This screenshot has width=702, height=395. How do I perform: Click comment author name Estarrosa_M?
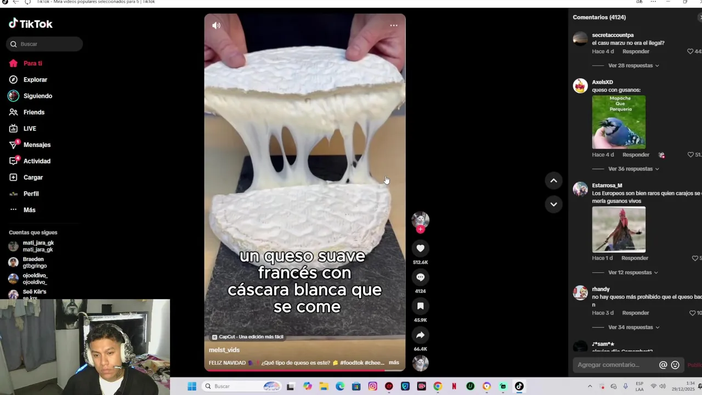point(607,185)
